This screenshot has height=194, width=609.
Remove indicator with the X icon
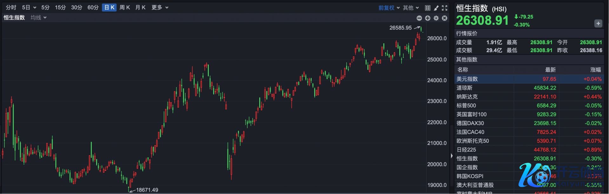point(445,18)
